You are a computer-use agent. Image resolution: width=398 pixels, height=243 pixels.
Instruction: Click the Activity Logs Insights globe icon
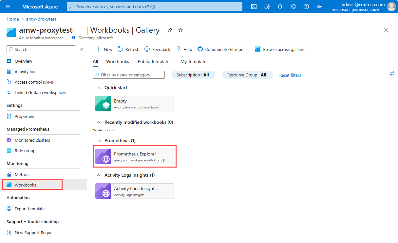[106, 194]
